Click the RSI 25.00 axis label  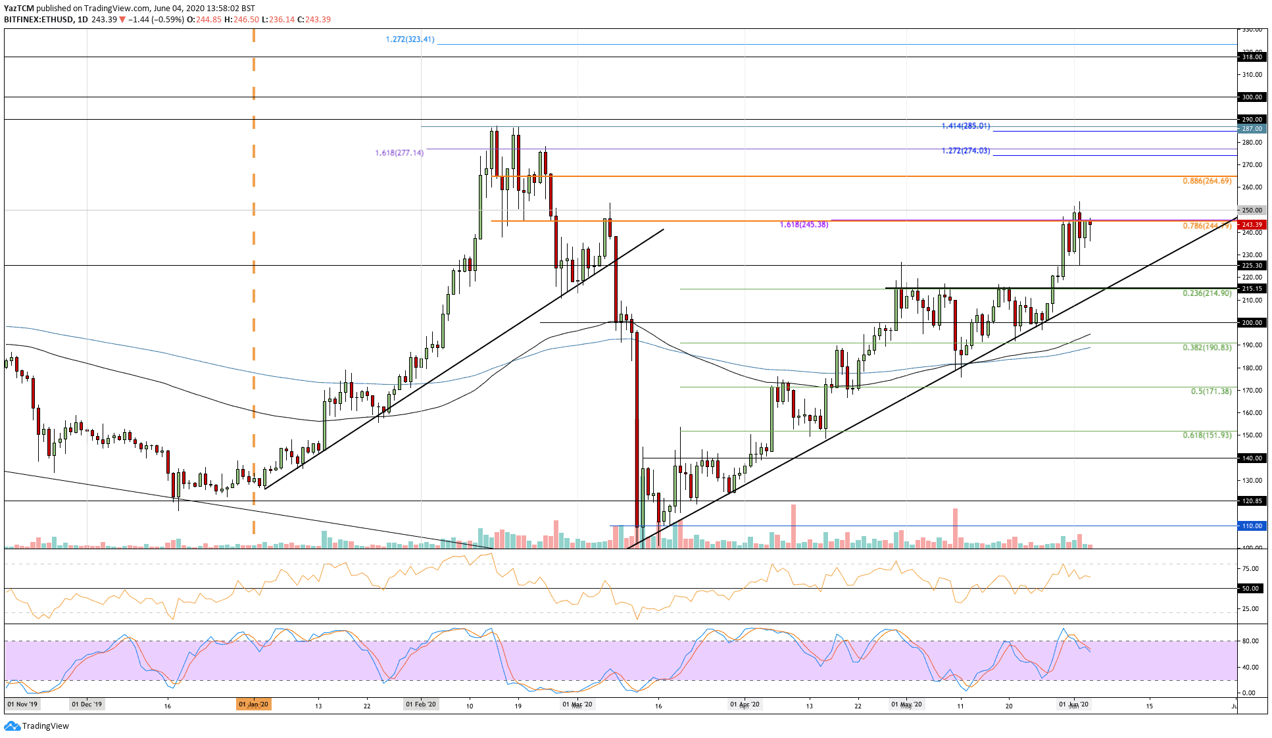[1250, 608]
